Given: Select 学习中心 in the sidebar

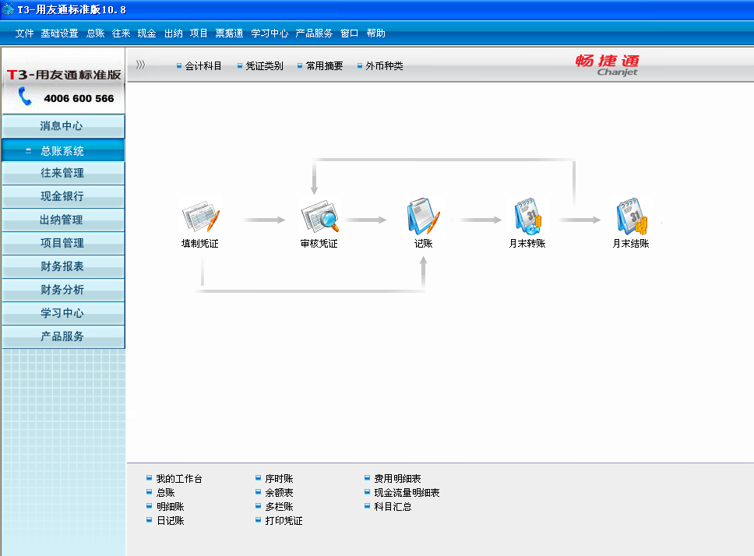Looking at the screenshot, I should 63,313.
